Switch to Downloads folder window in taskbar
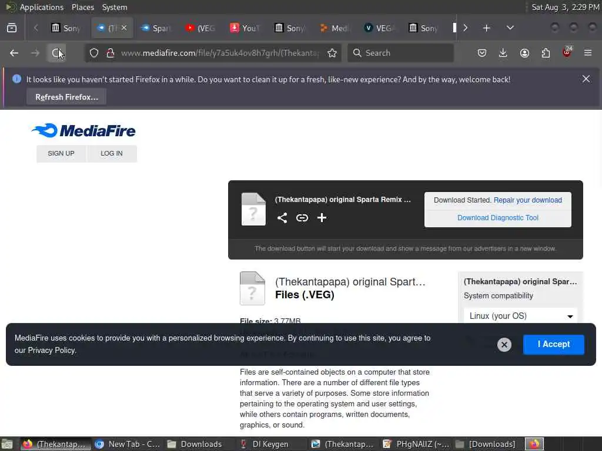This screenshot has height=451, width=602. (x=195, y=444)
